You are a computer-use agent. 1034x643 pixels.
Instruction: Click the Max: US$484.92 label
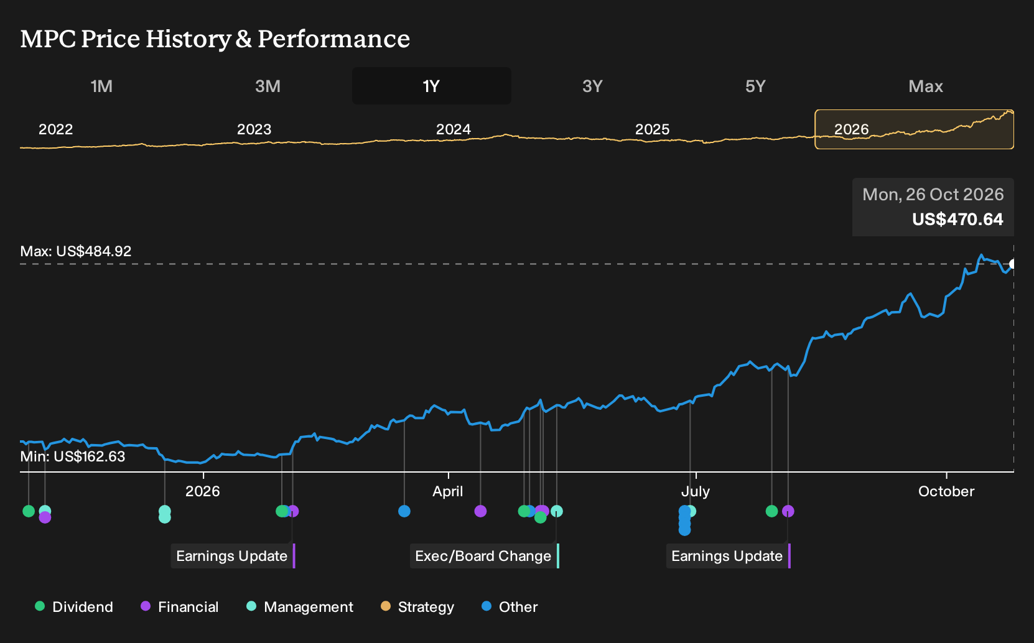(x=76, y=251)
